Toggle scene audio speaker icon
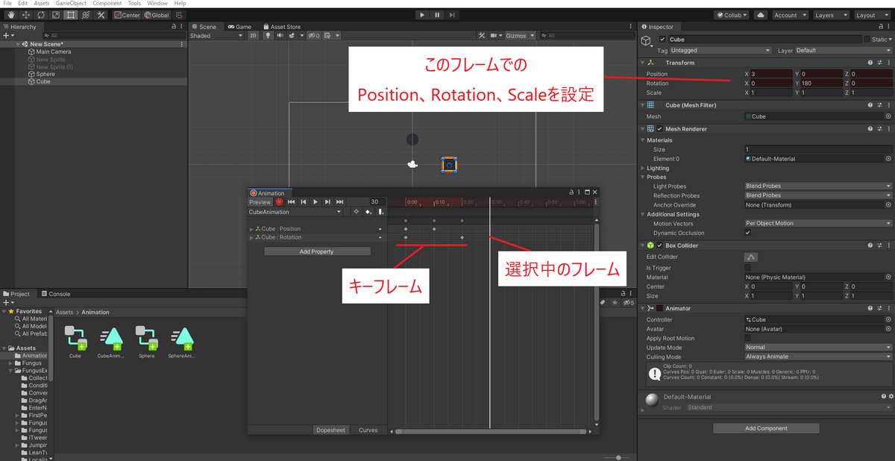 [x=280, y=35]
